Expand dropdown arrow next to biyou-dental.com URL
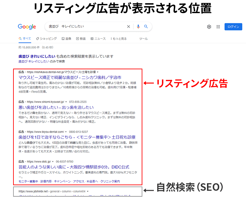Image resolution: width=246 pixels, height=197 pixels. 66,132
